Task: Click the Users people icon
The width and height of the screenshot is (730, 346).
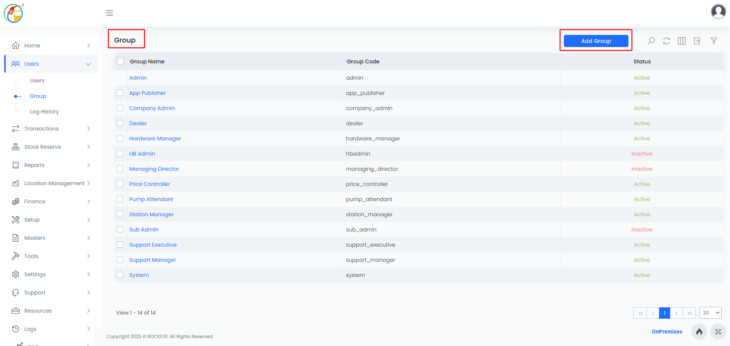Action: click(x=16, y=64)
